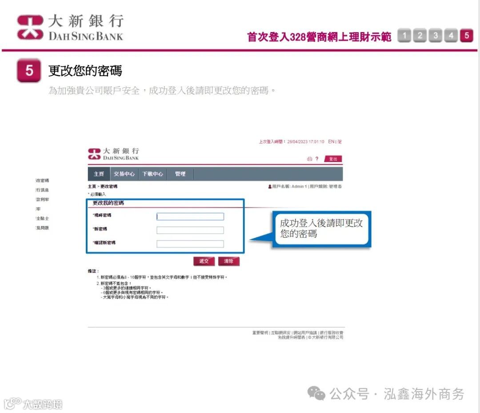
Task: Submit the form with the 遞交 button
Action: (204, 261)
